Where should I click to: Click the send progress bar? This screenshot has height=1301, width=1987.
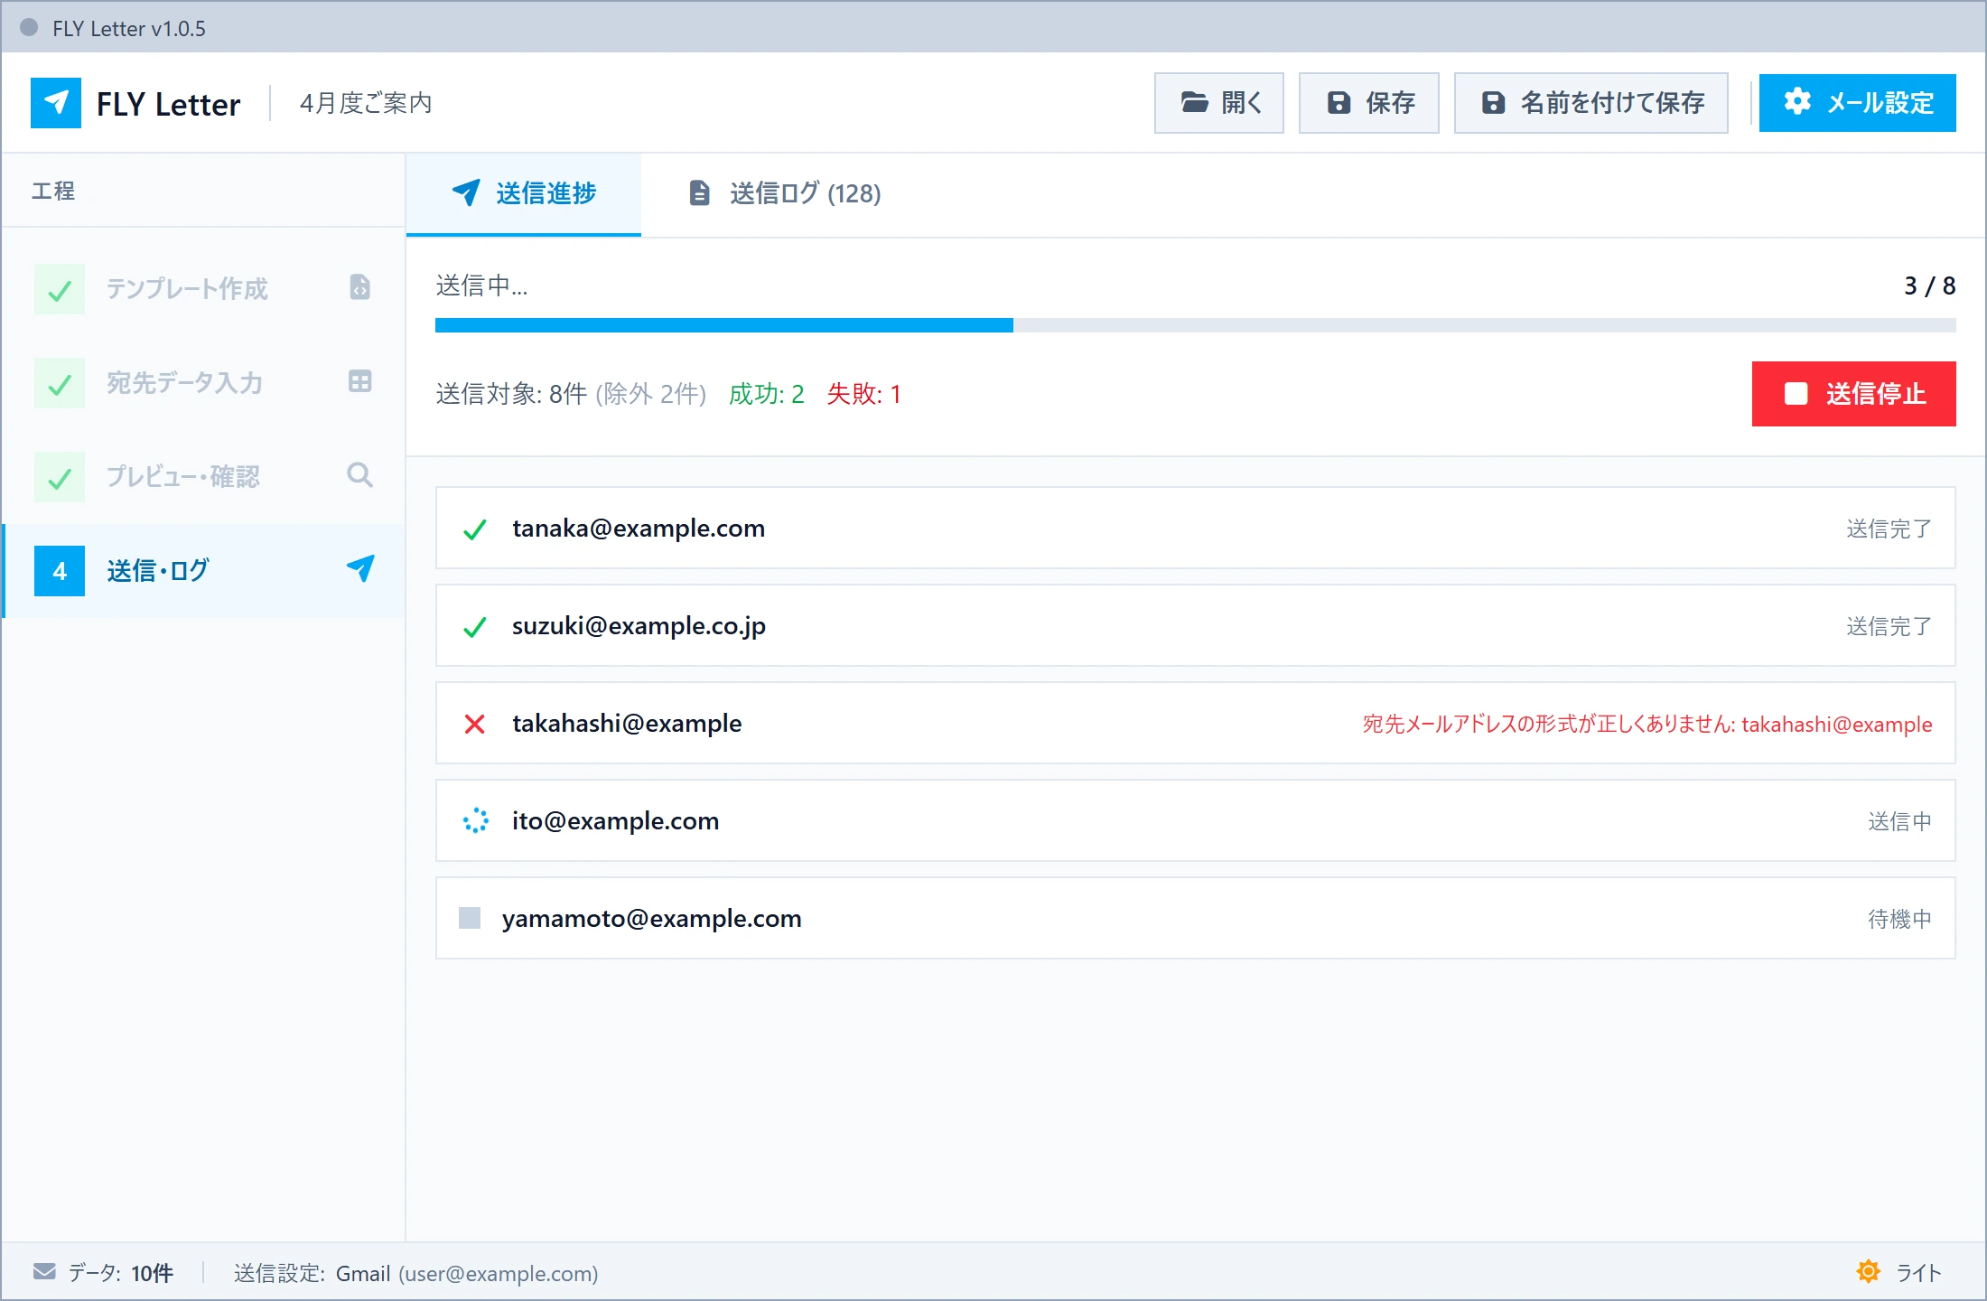1196,325
